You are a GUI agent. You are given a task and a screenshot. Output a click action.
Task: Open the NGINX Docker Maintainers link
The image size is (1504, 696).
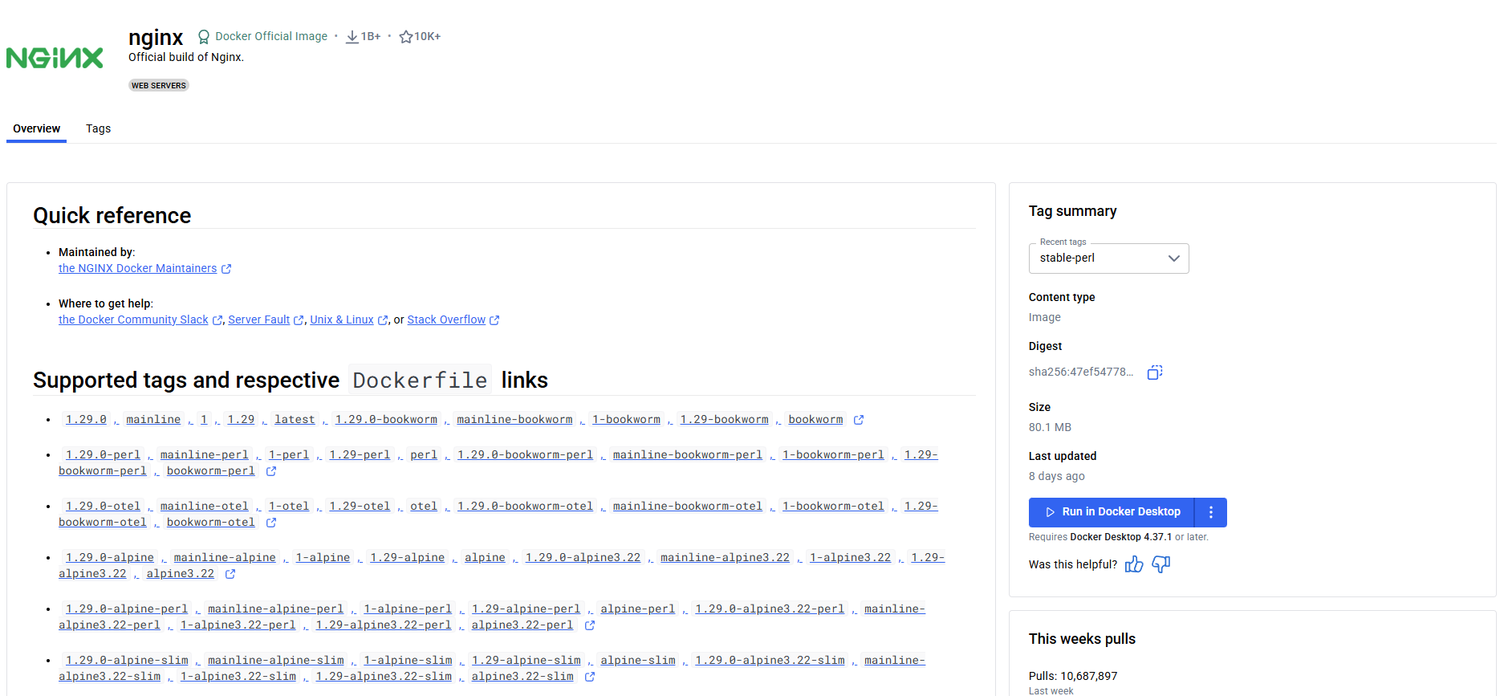click(137, 268)
